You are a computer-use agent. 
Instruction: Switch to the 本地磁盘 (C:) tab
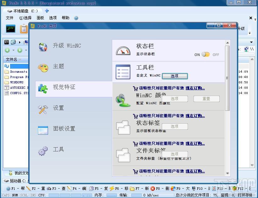click(x=22, y=11)
